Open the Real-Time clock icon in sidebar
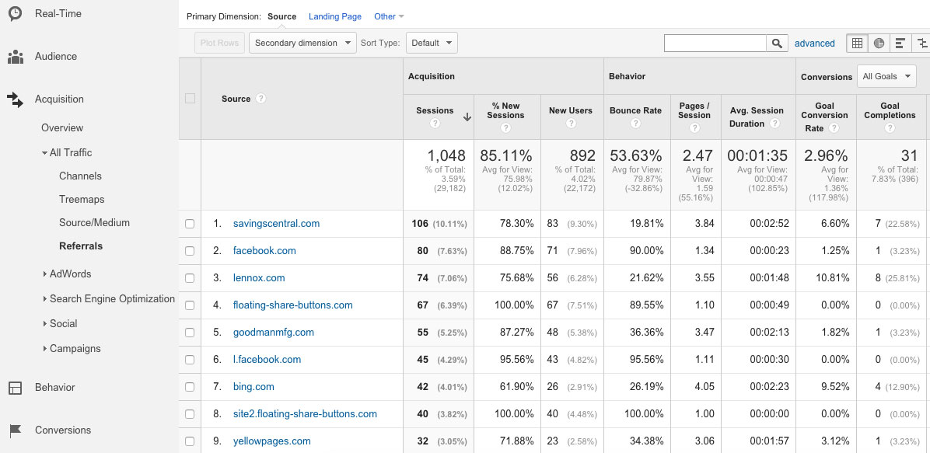930x453 pixels. pyautogui.click(x=14, y=13)
